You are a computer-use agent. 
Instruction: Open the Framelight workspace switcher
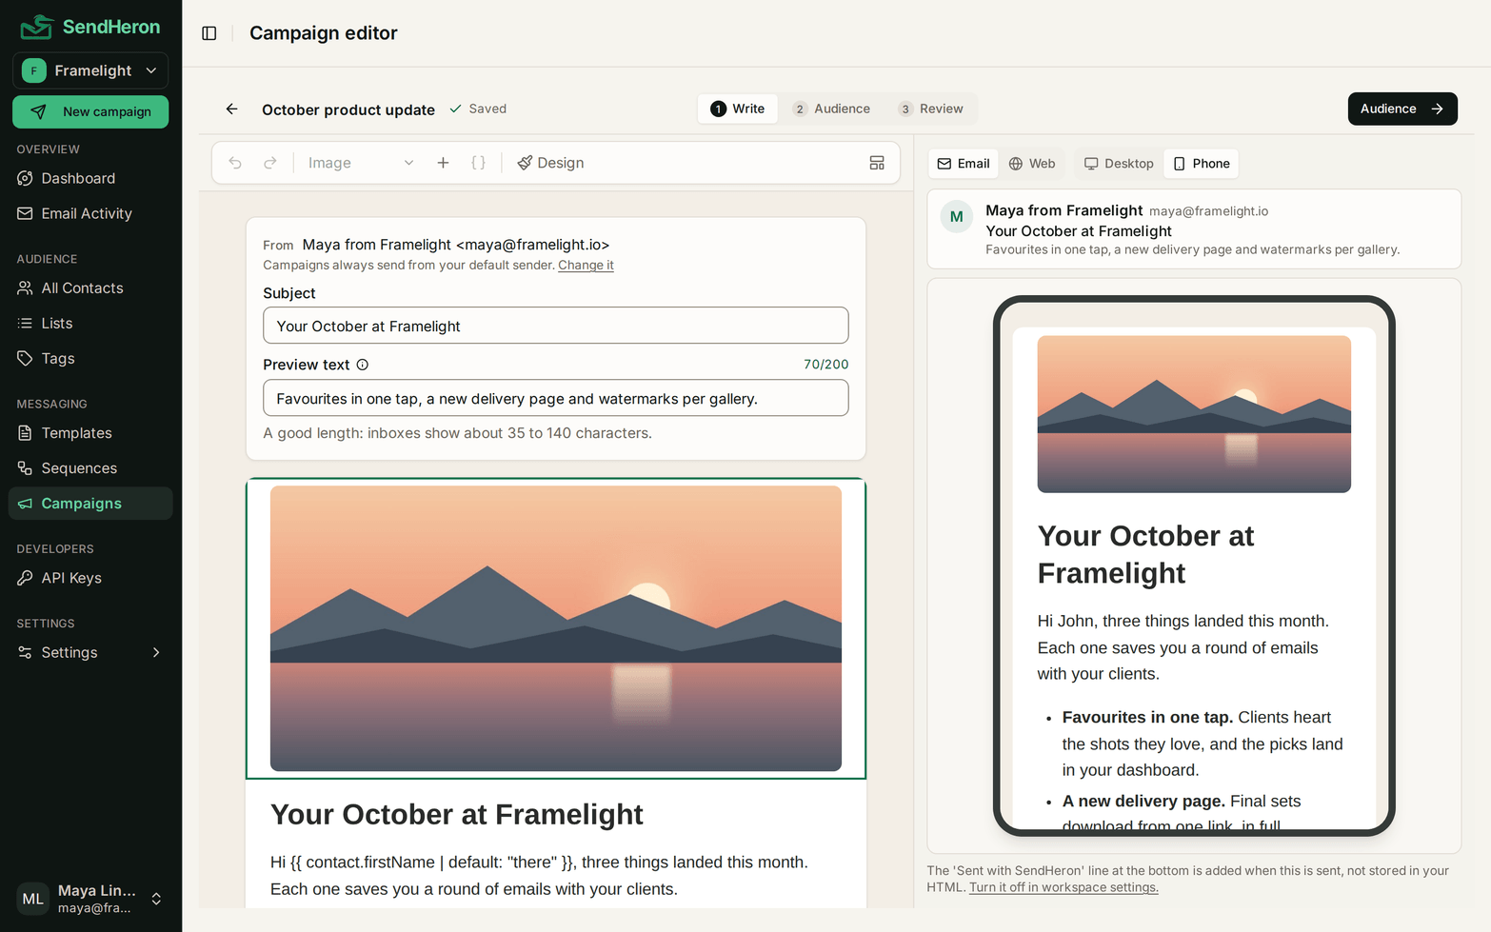pos(90,70)
